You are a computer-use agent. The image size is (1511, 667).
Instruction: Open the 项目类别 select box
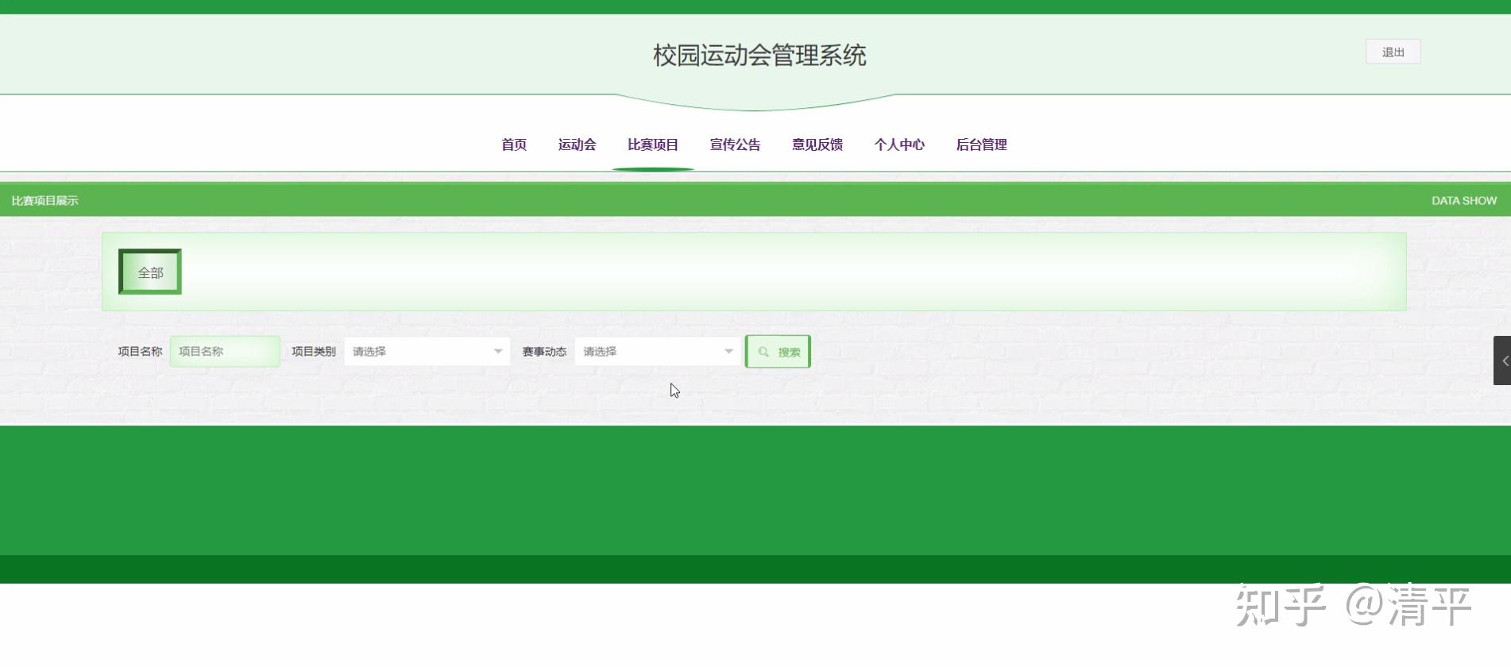[x=427, y=351]
